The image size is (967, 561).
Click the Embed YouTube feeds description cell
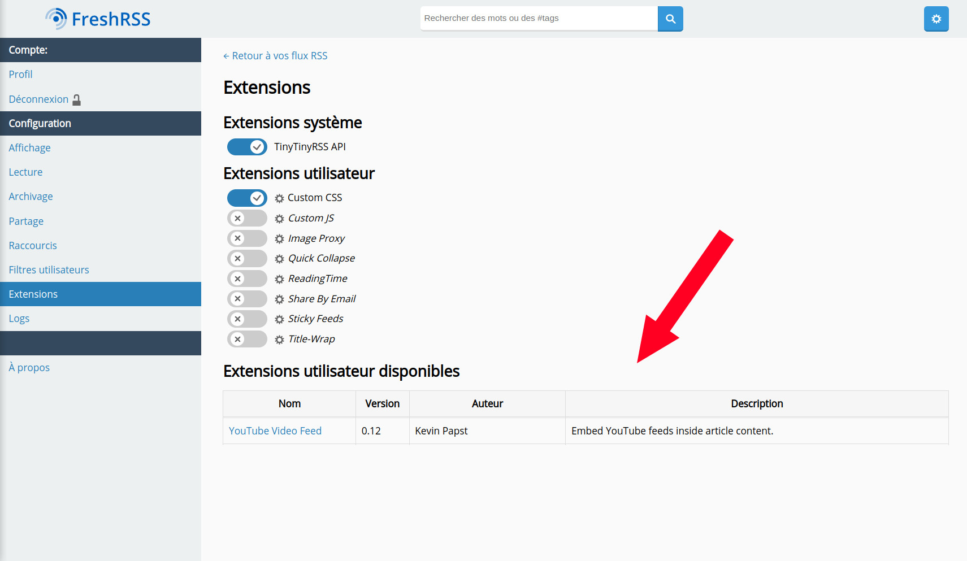[x=757, y=431]
